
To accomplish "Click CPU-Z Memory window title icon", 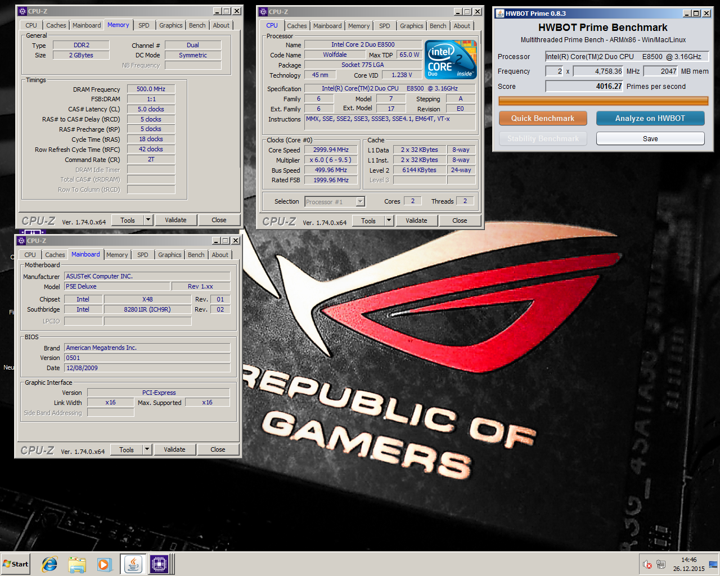I will point(22,11).
